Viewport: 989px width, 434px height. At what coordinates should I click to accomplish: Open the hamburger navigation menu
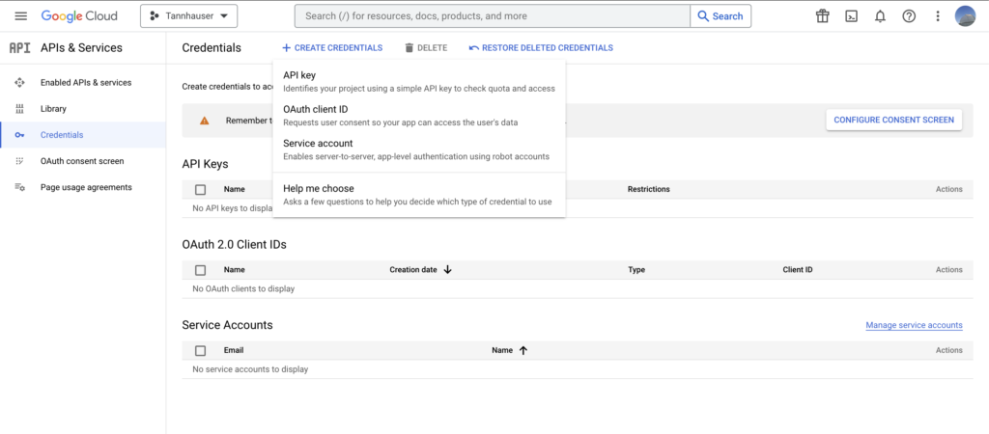(21, 16)
